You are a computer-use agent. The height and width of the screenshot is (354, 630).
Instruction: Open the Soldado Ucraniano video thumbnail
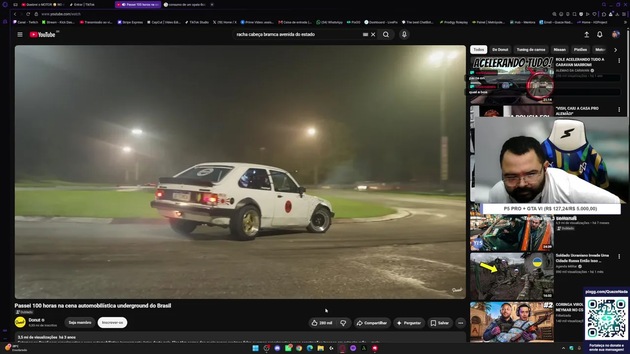tap(512, 276)
